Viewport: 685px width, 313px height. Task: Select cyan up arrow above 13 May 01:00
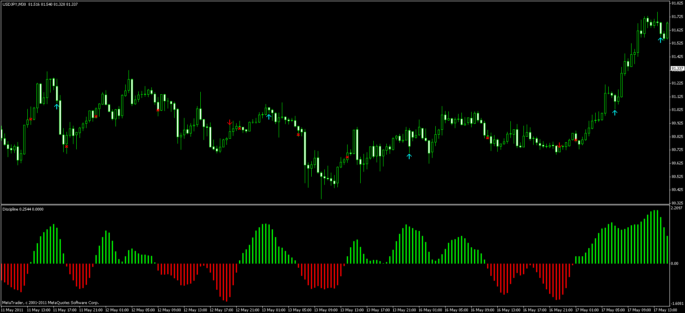click(x=268, y=117)
